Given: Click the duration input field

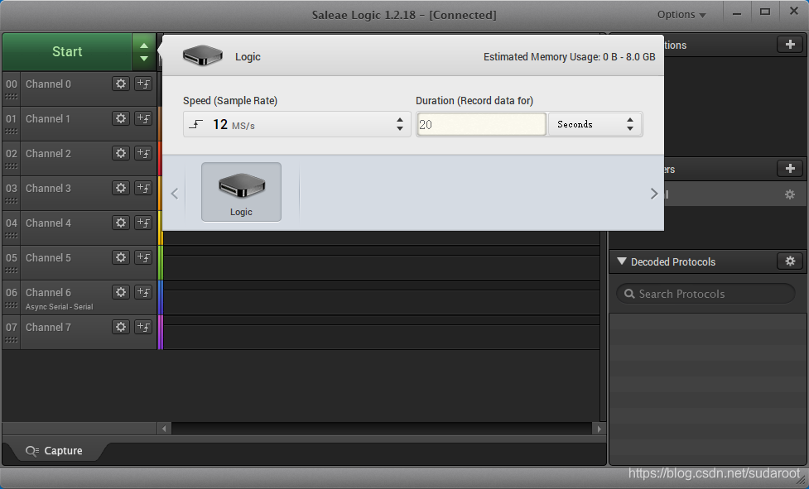Looking at the screenshot, I should coord(481,124).
